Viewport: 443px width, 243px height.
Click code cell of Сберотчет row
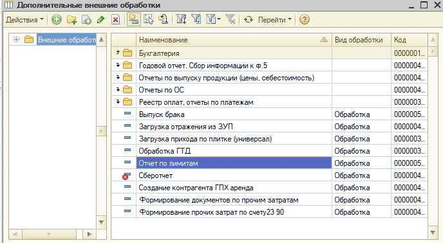tap(409, 175)
